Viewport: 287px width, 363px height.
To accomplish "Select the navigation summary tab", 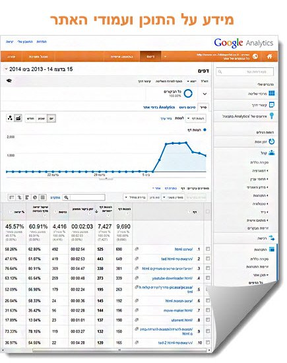I will 187,108.
